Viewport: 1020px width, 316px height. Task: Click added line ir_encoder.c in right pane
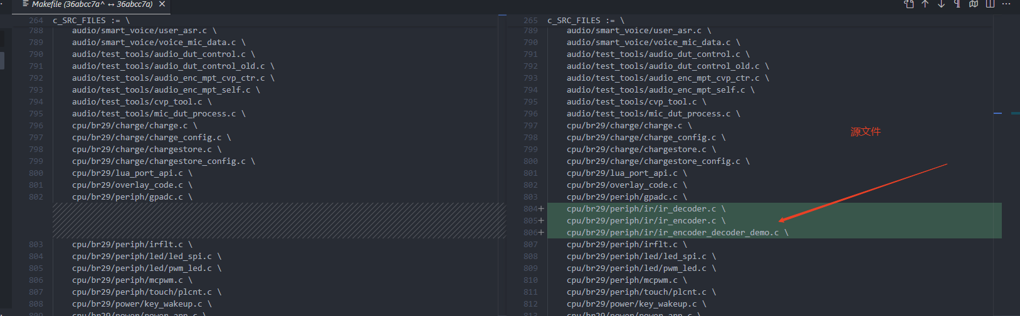coord(646,221)
